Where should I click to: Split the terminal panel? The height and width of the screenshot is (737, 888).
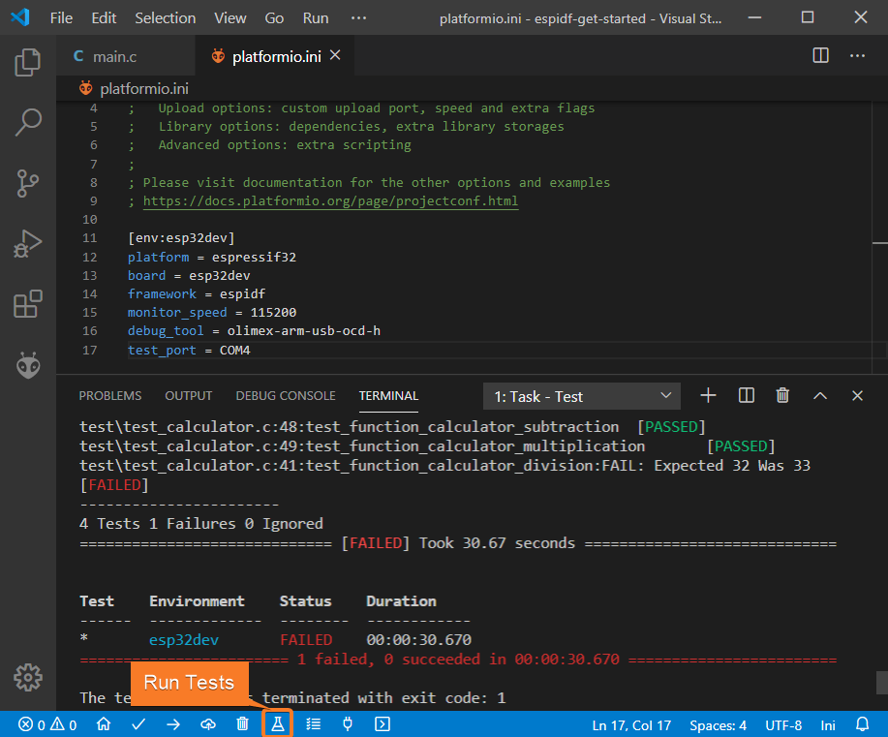pyautogui.click(x=747, y=395)
